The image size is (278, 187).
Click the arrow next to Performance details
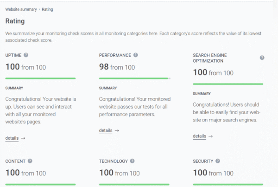click(117, 130)
